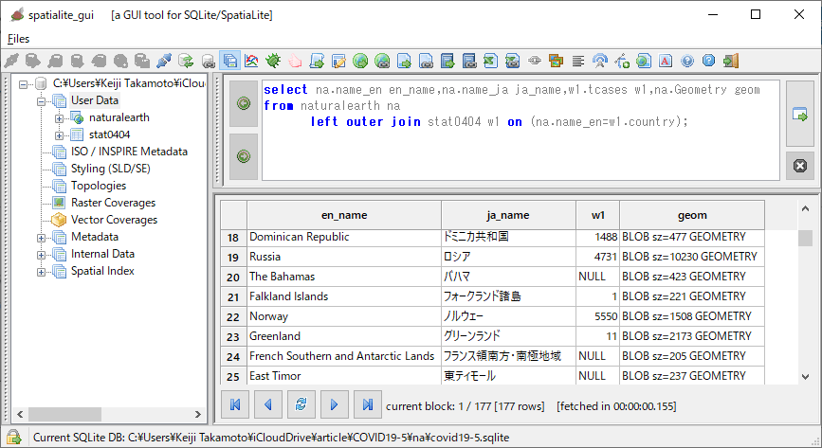This screenshot has height=448, width=822.
Task: Click the load Excel spreadsheet icon
Action: [491, 61]
